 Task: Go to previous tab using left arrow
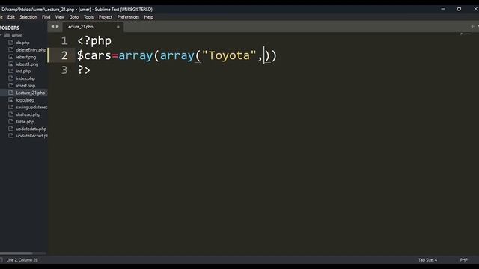52,27
